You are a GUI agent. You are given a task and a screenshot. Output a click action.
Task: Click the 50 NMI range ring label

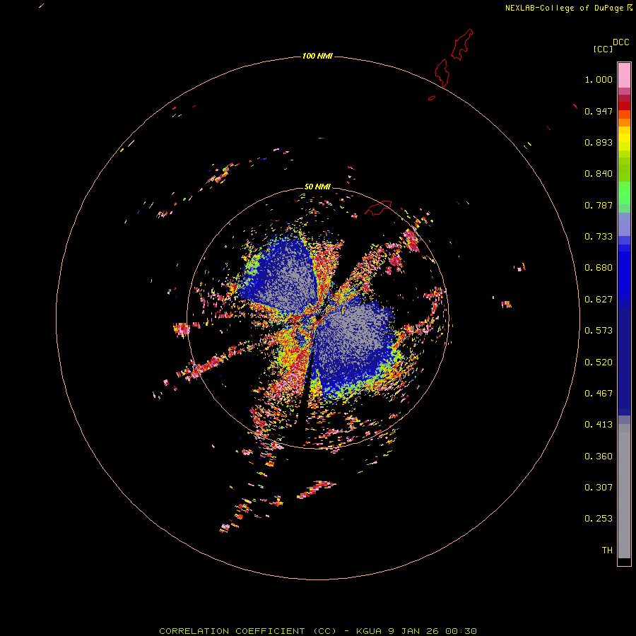click(x=317, y=187)
